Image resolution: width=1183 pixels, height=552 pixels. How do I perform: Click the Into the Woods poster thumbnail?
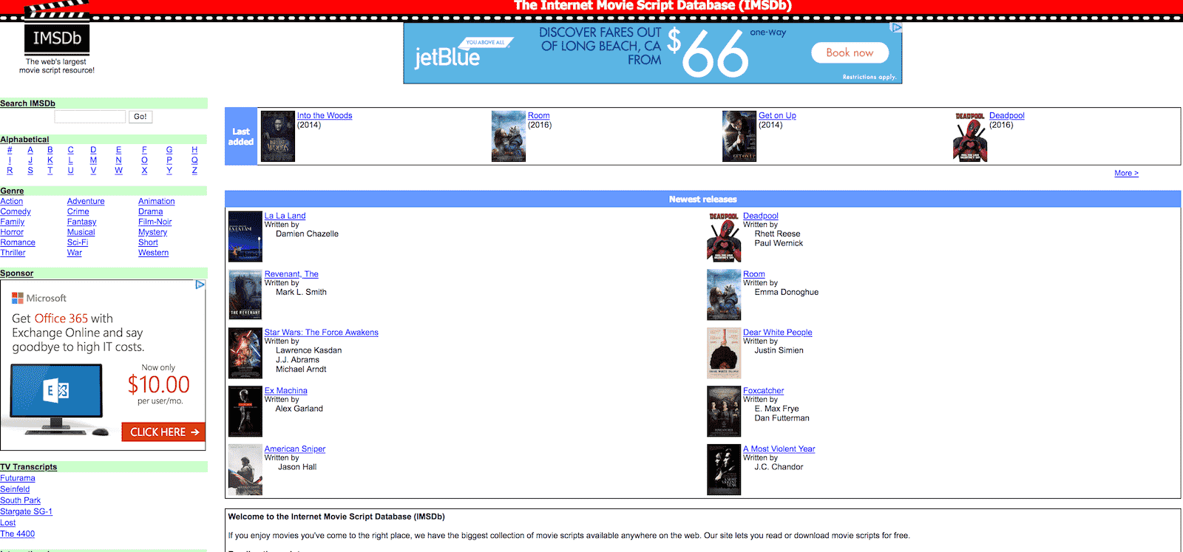pyautogui.click(x=278, y=136)
